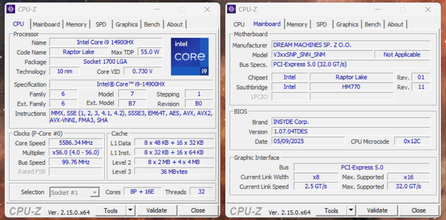Click the Package value 'Socket 1700 LGA'
Viewport: 446px width, 220px height.
tap(105, 62)
